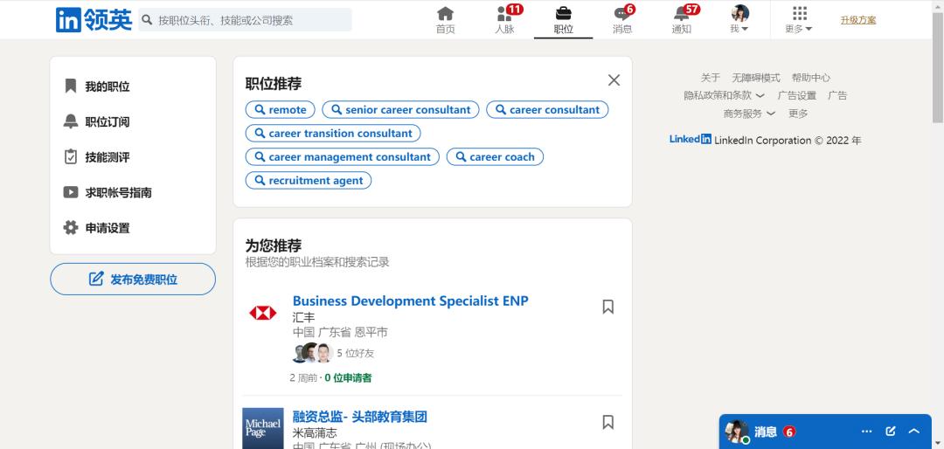This screenshot has width=944, height=449.
Task: Click the search magnifier icon in search bar
Action: [146, 20]
